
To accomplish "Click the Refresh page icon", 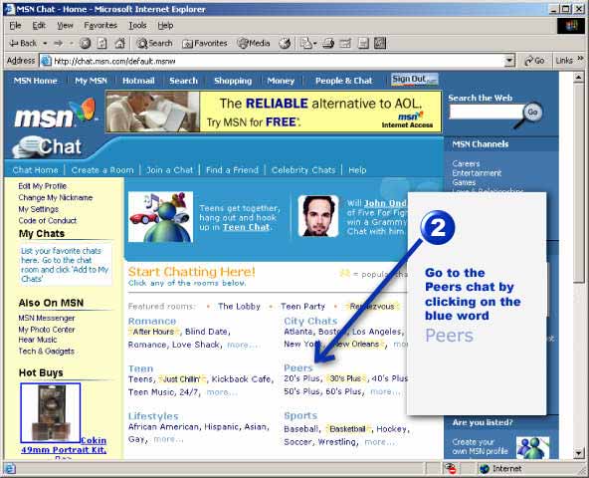I will pyautogui.click(x=102, y=43).
